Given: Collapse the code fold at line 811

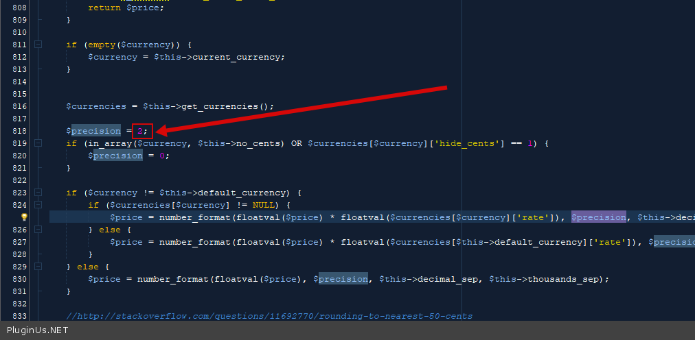Looking at the screenshot, I should pyautogui.click(x=38, y=45).
